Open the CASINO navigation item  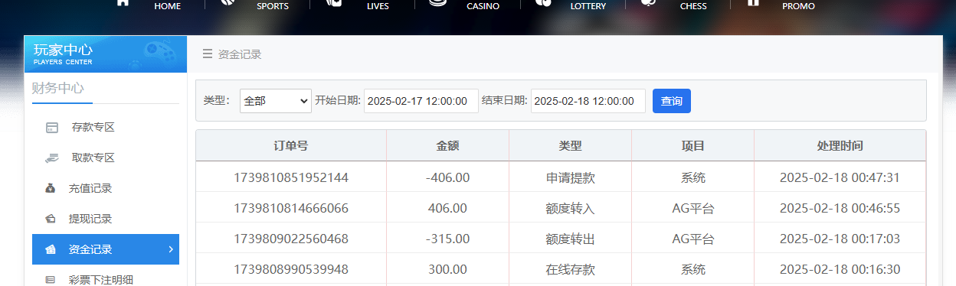pos(483,6)
